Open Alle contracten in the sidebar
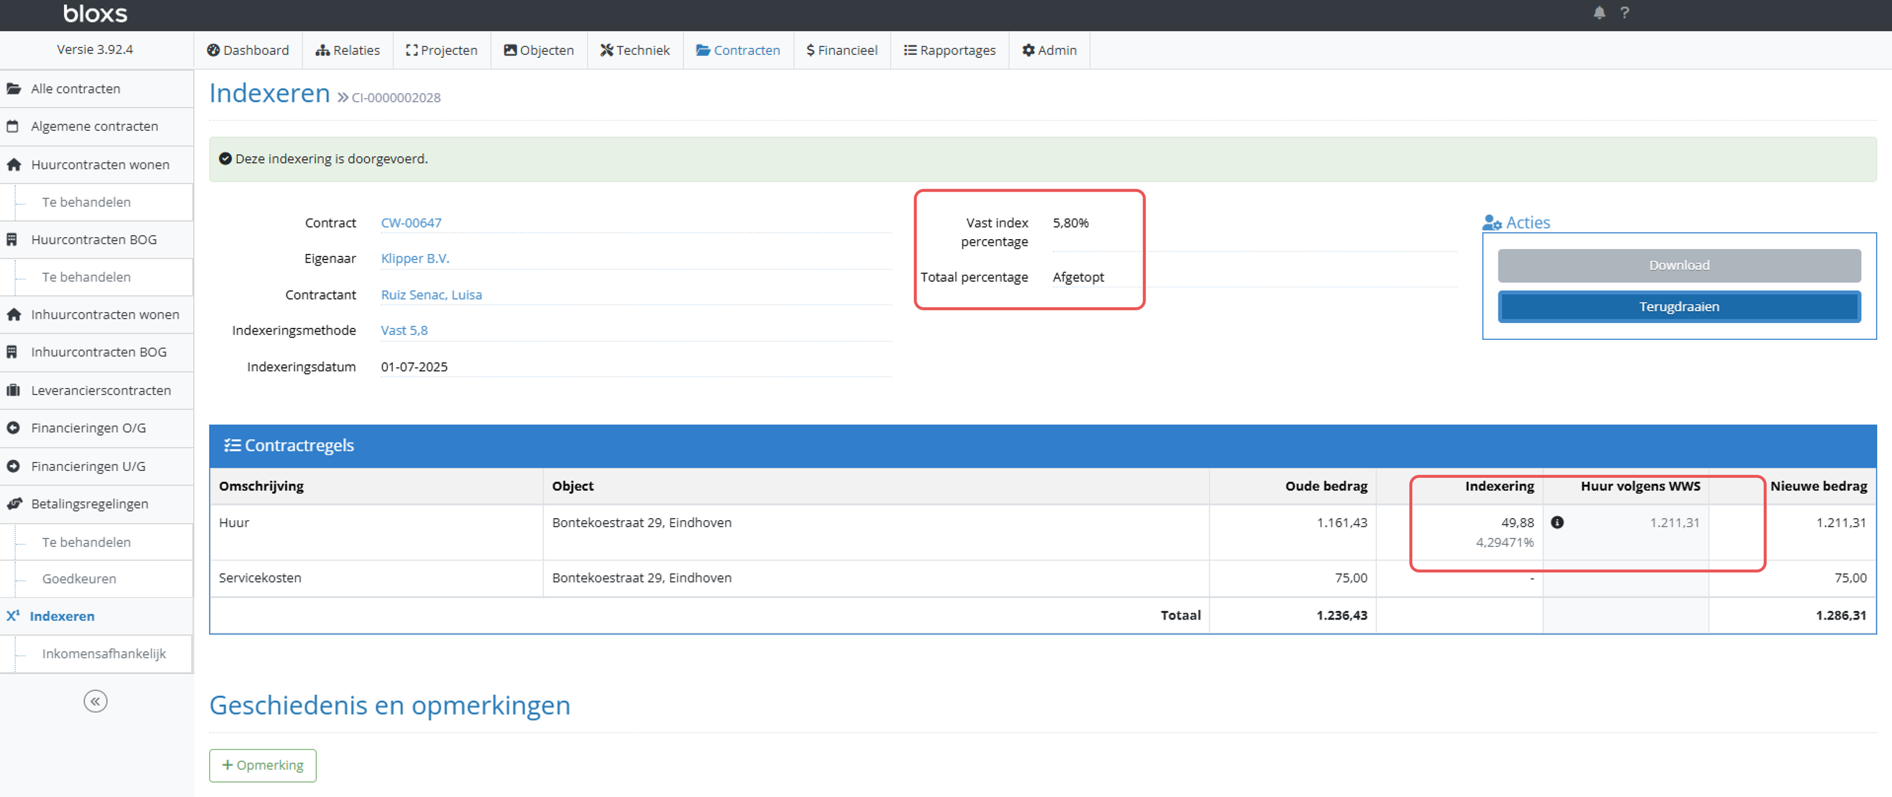Image resolution: width=1892 pixels, height=797 pixels. [x=96, y=89]
